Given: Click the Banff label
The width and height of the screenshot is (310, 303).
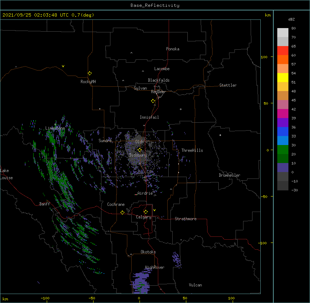Looking at the screenshot, I should click(x=45, y=204).
